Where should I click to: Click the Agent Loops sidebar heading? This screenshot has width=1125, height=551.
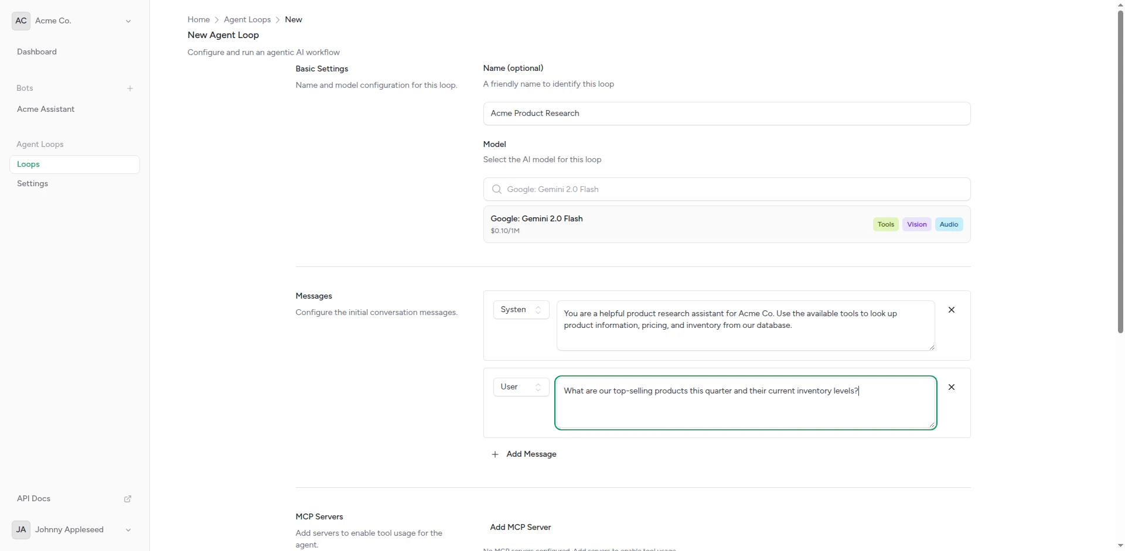tap(40, 144)
